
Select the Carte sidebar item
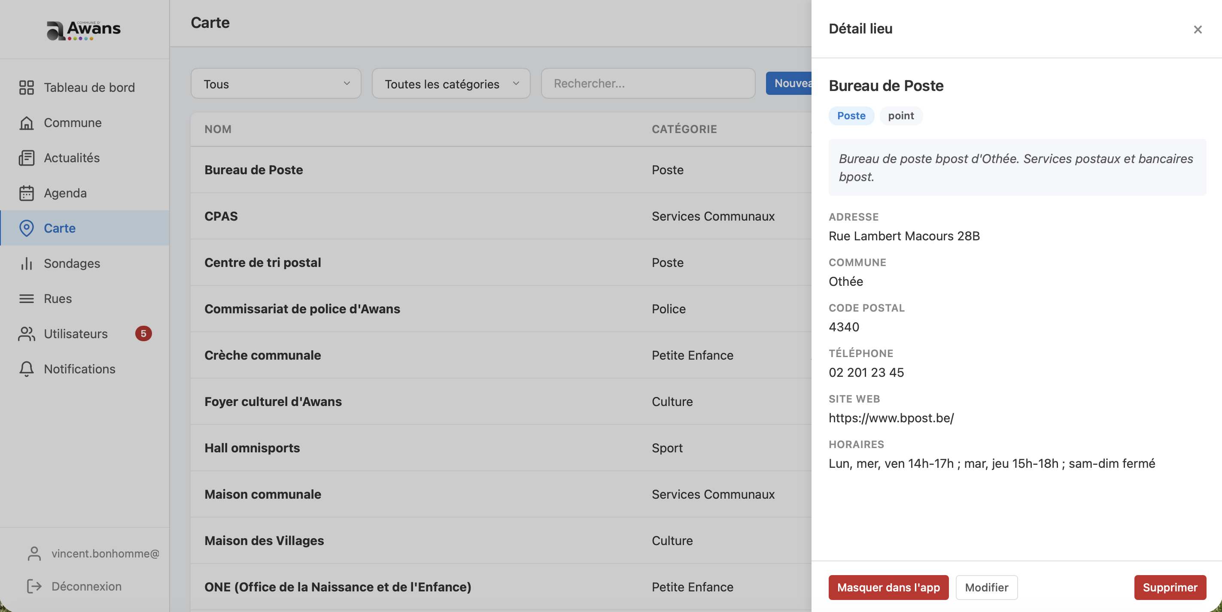point(60,228)
